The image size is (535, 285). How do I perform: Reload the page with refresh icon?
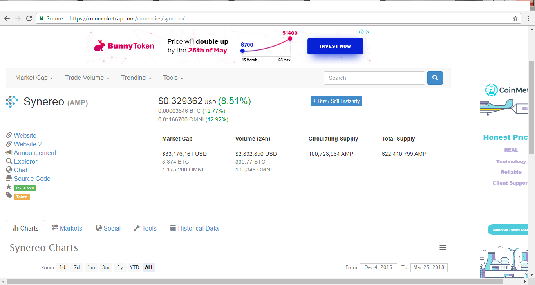(29, 18)
